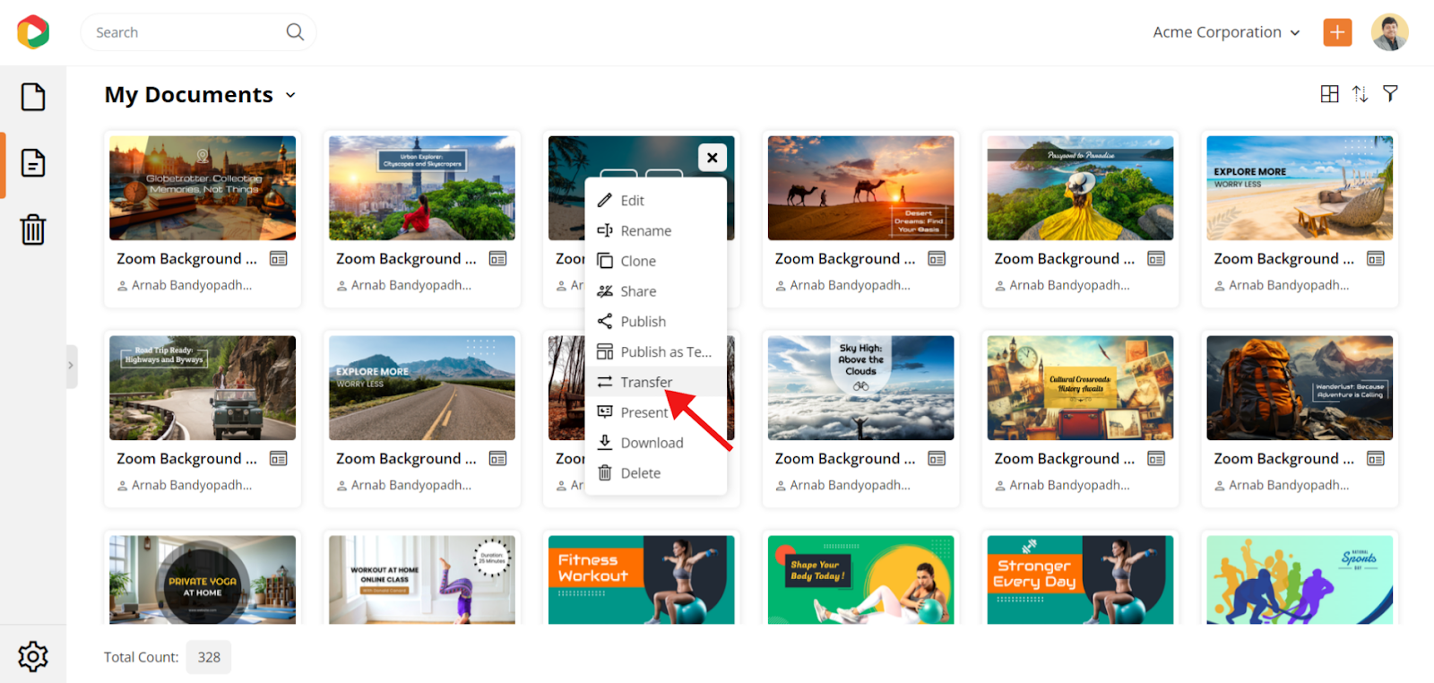Screen dimensions: 1434x683
Task: Open the Road Trip Ready thumbnail
Action: point(203,388)
